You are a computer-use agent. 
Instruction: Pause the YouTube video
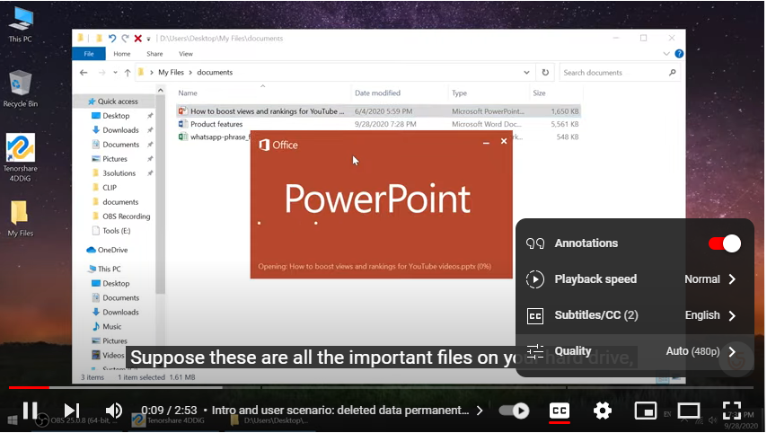[30, 411]
